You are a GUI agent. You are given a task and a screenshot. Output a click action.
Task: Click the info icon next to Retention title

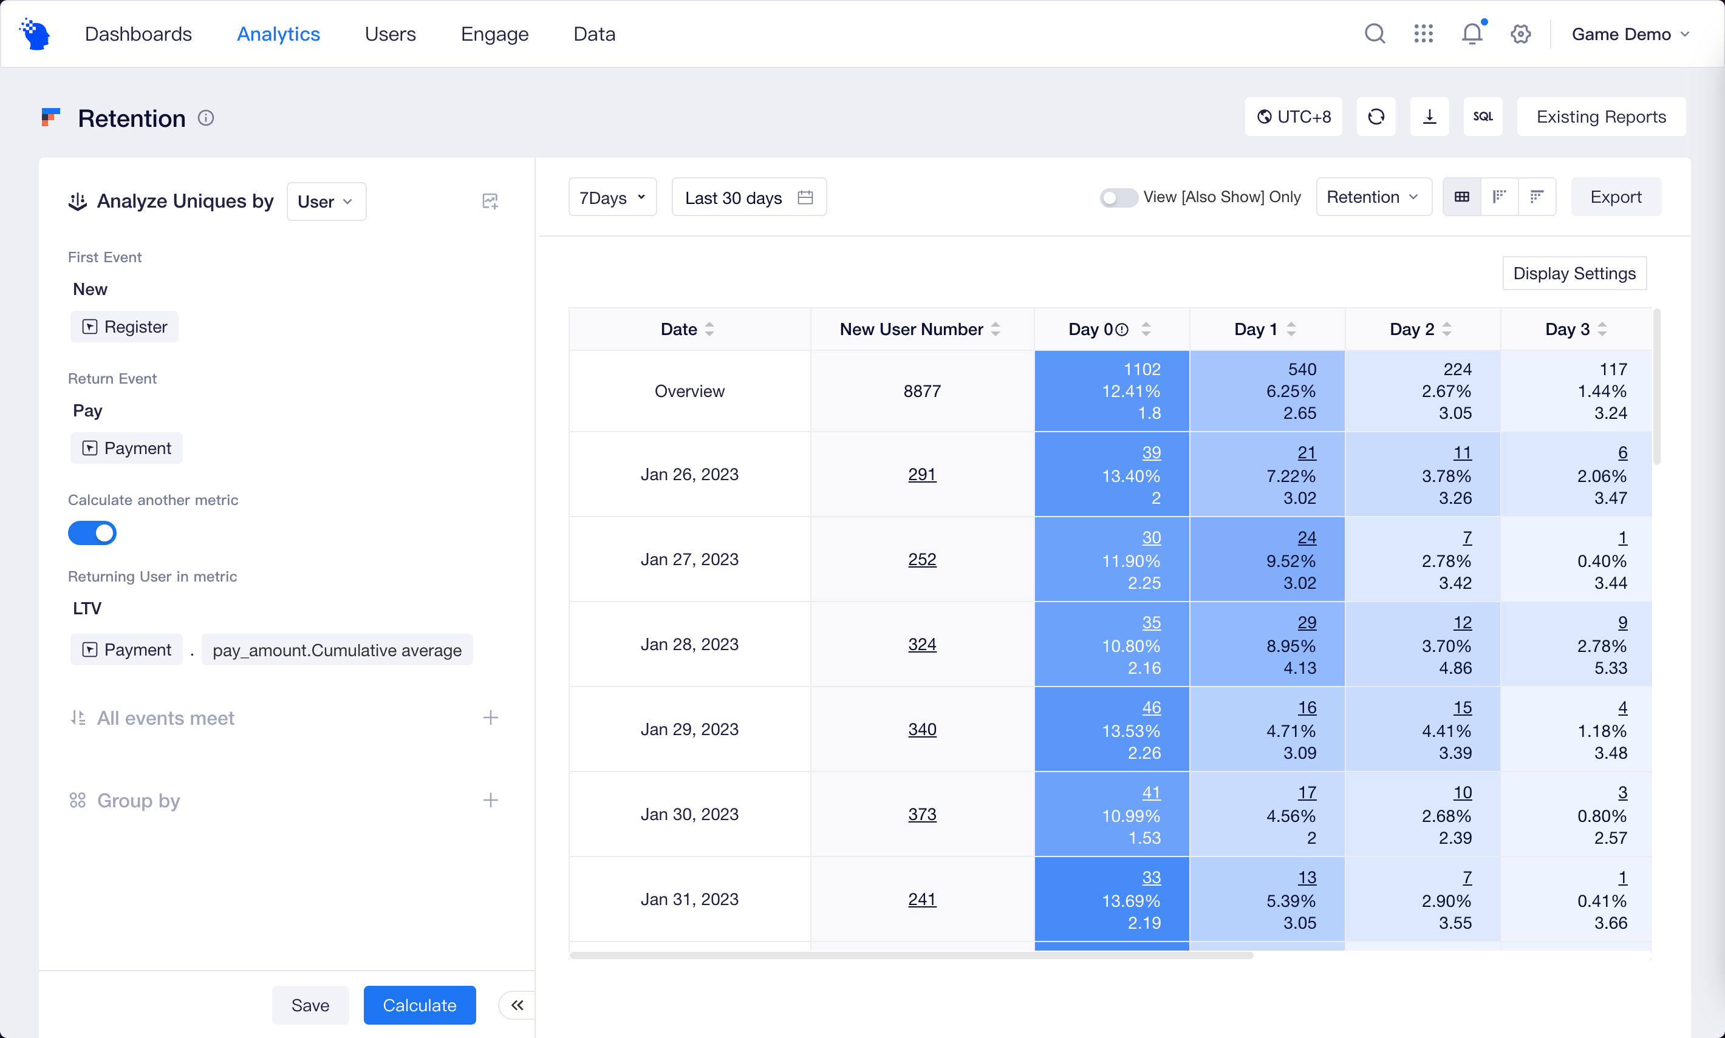coord(206,118)
